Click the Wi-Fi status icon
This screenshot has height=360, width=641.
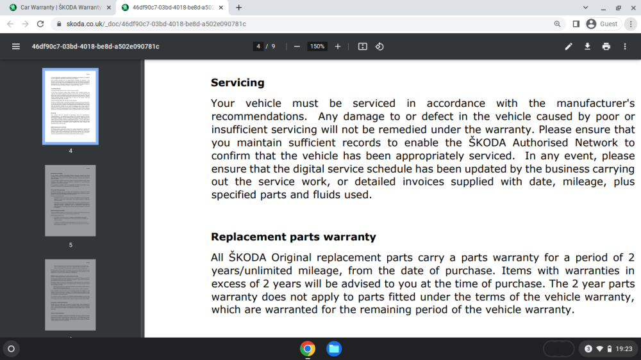click(x=600, y=348)
